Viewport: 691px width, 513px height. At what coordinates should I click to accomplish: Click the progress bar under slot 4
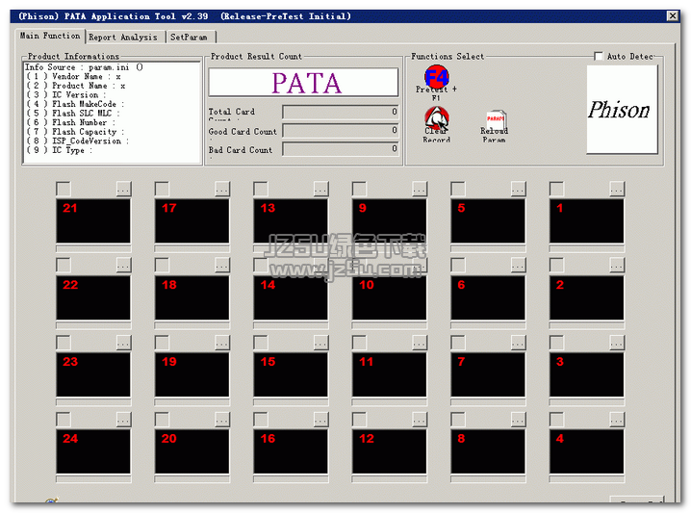tap(587, 479)
